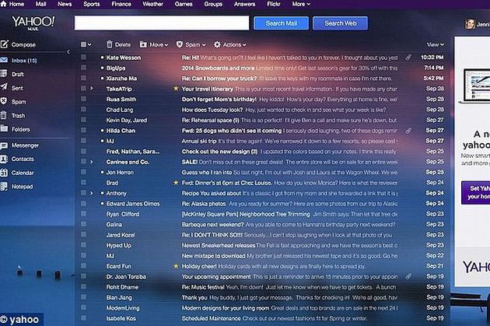490x326 pixels.
Task: Check the Russ Smith email checkbox
Action: pos(83,99)
